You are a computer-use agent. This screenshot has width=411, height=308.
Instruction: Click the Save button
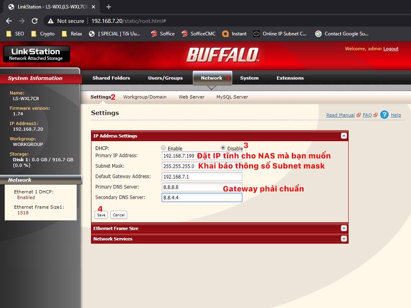tap(101, 215)
